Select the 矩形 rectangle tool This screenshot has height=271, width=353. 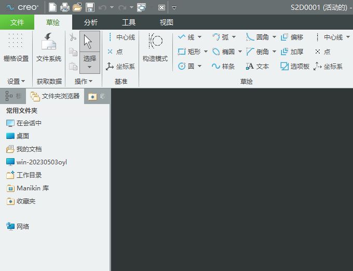[189, 51]
